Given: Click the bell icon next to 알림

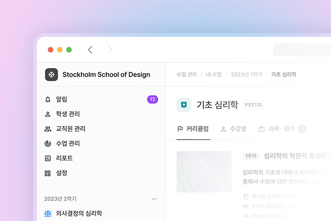Looking at the screenshot, I should pos(48,99).
